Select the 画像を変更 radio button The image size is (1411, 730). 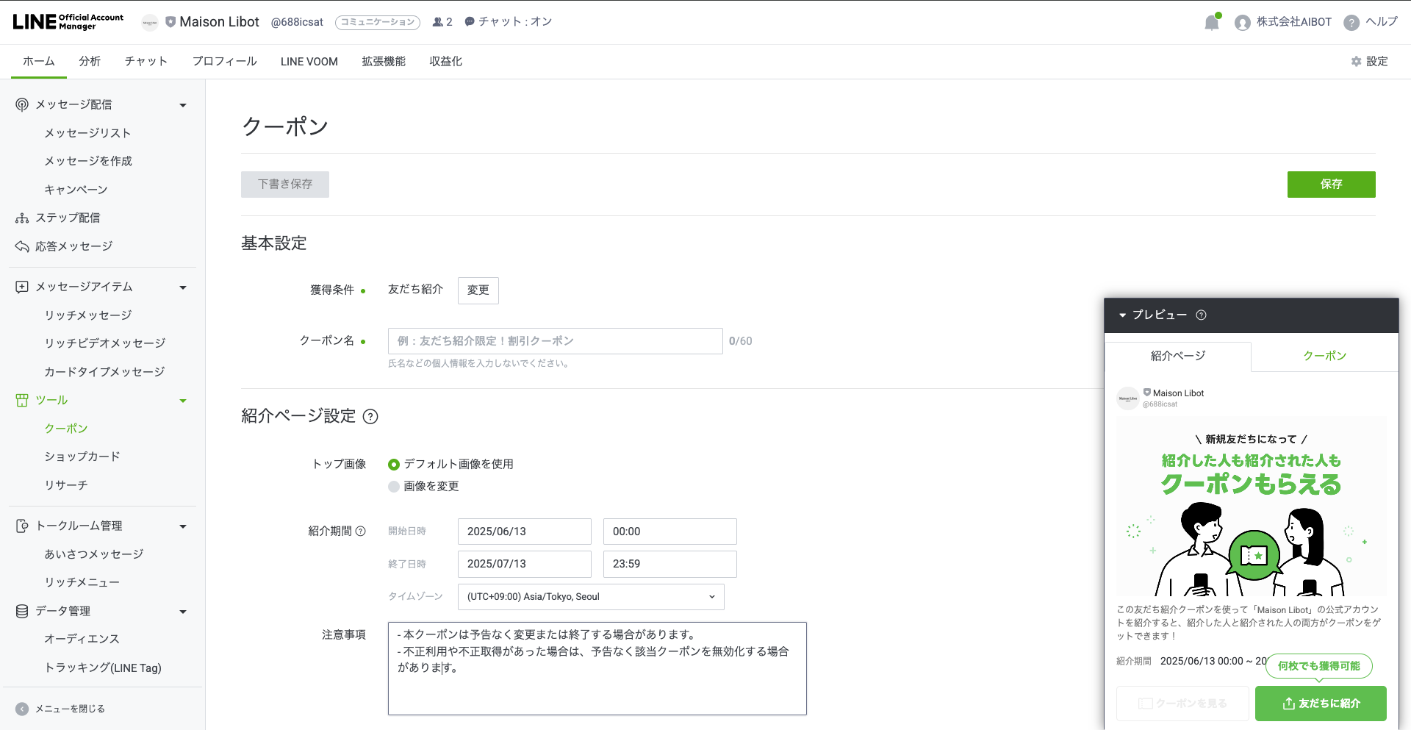point(394,487)
